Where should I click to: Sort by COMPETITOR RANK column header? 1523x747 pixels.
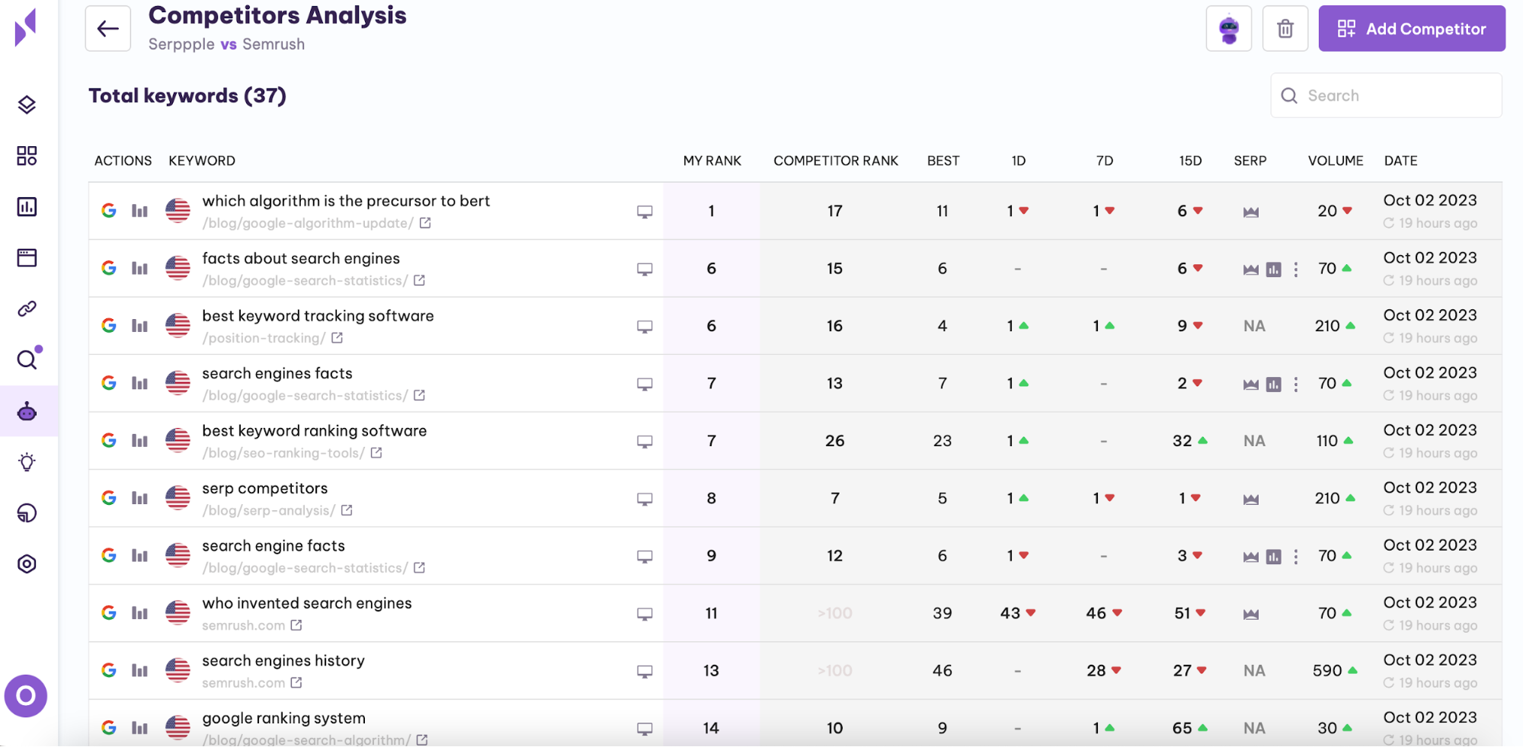pyautogui.click(x=836, y=161)
